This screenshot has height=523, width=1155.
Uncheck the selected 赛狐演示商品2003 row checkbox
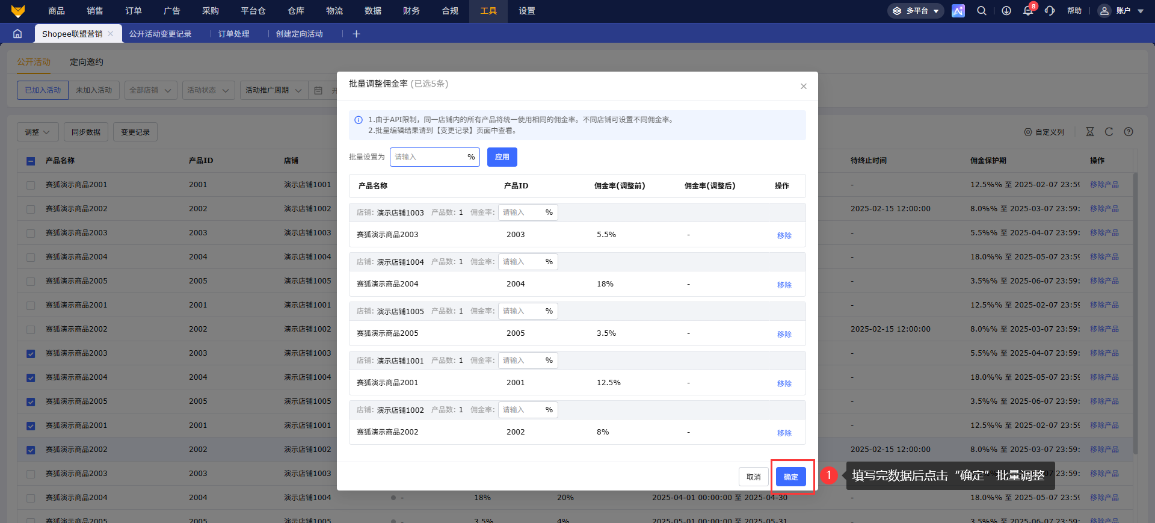31,353
